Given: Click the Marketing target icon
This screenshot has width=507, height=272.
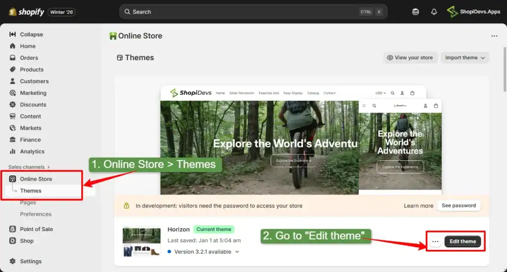Looking at the screenshot, I should pyautogui.click(x=12, y=93).
